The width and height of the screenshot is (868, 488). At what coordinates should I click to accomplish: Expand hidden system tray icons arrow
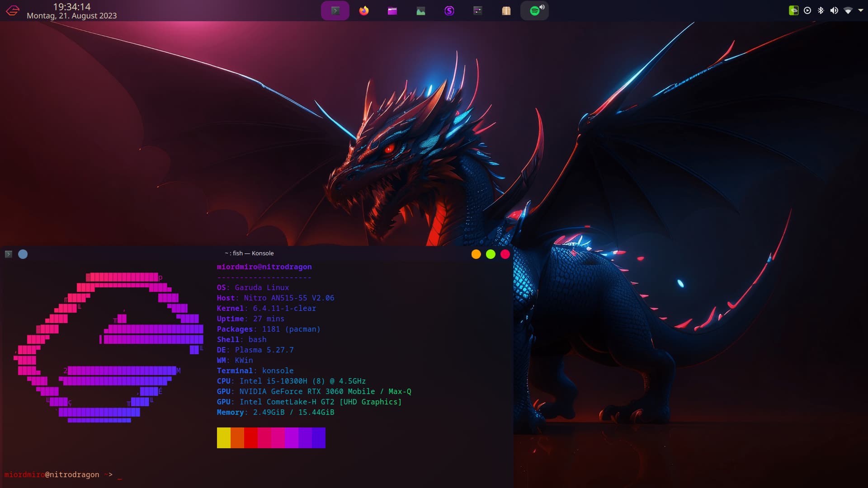860,10
